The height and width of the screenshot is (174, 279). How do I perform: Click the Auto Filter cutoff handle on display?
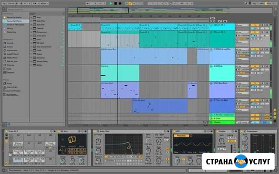[x=129, y=147]
